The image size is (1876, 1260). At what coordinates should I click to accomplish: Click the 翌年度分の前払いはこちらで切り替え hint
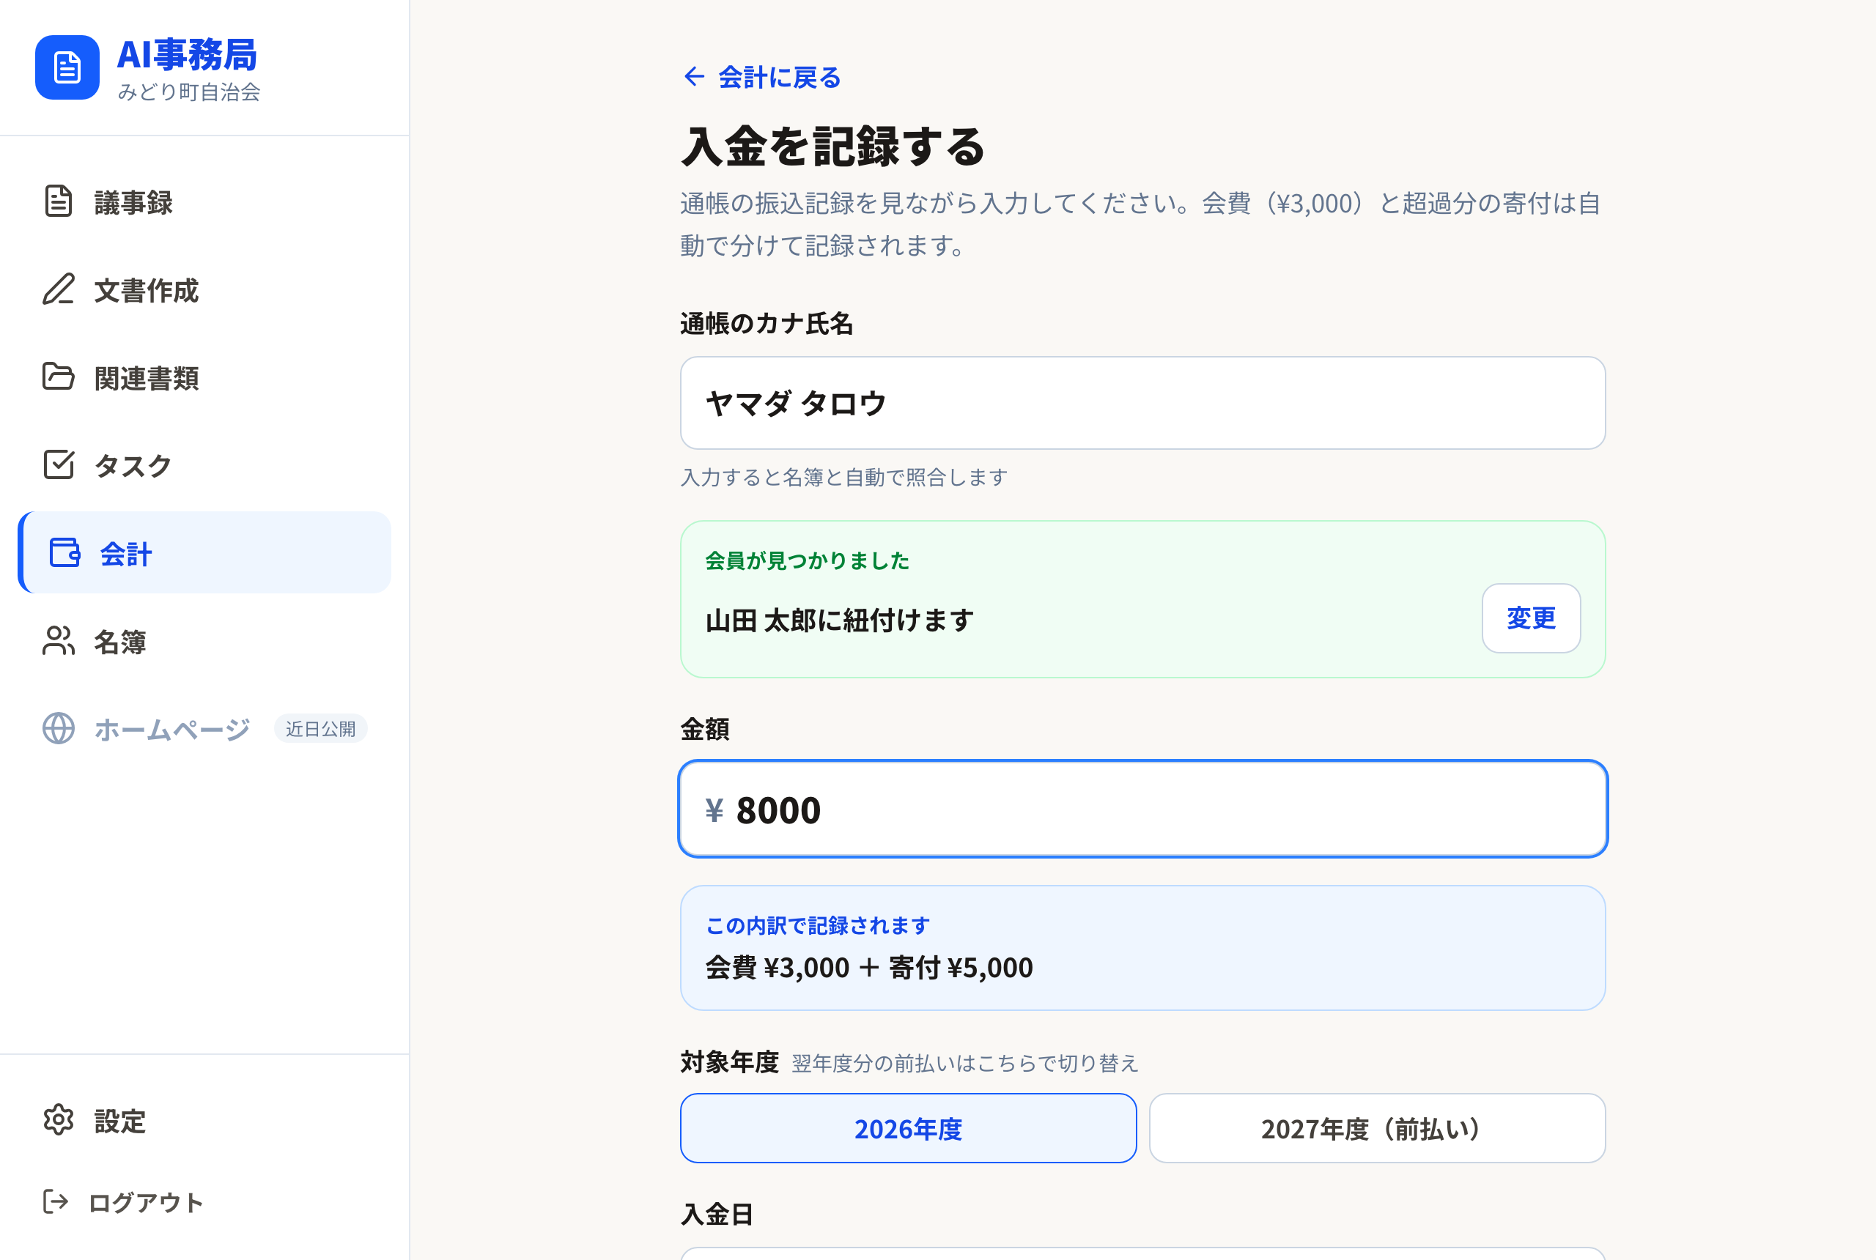pos(964,1064)
